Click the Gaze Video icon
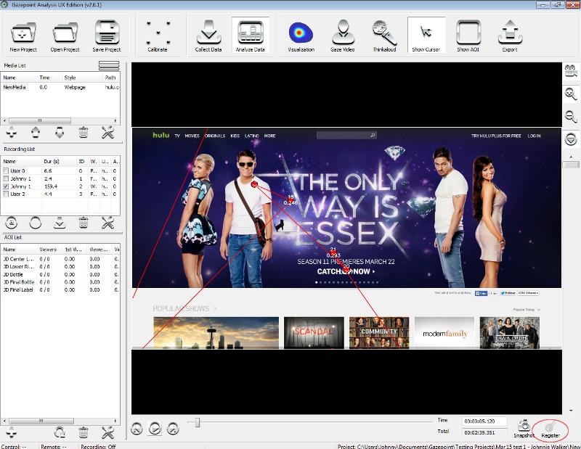Image resolution: width=581 pixels, height=449 pixels. pyautogui.click(x=342, y=36)
